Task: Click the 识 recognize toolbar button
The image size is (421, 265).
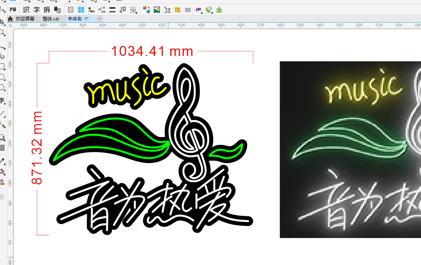Action: coord(26,10)
